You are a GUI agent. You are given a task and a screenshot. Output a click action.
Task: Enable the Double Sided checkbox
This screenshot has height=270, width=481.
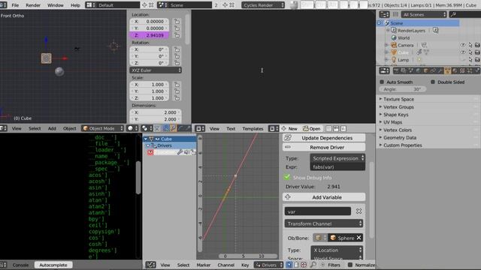point(433,82)
